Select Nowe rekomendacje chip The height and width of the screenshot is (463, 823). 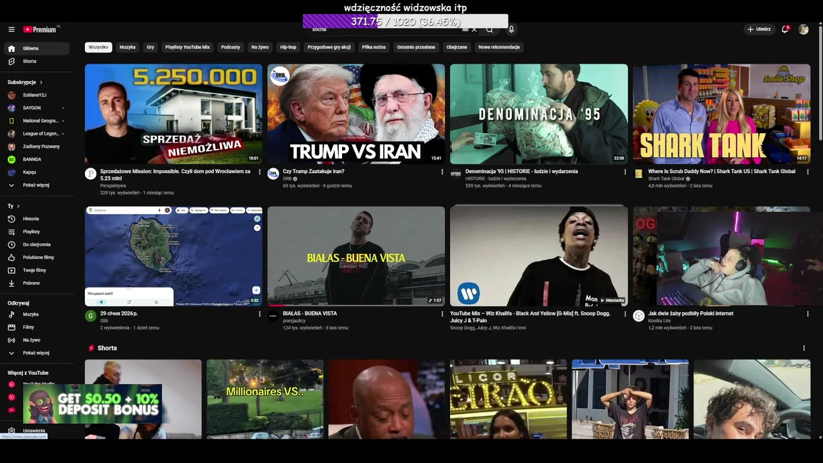tap(499, 47)
